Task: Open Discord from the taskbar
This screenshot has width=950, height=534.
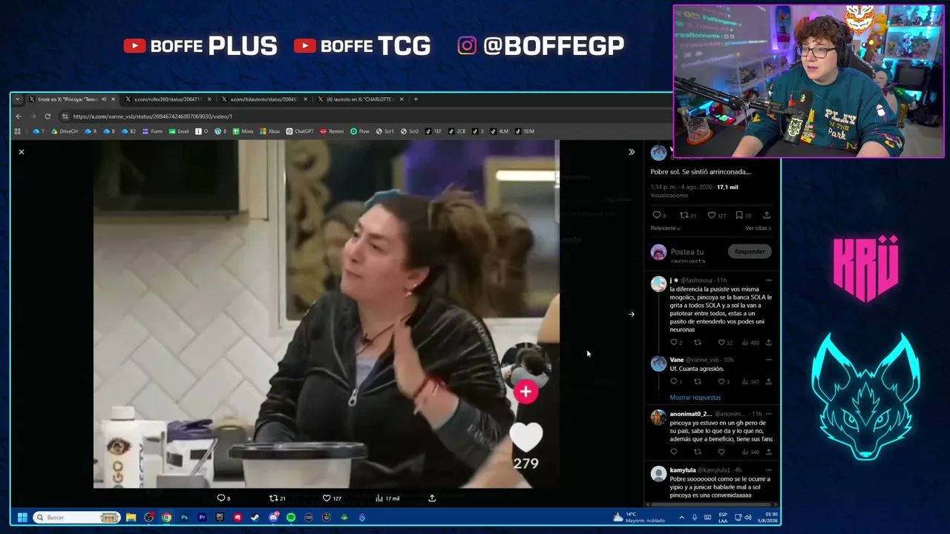Action: tap(273, 518)
